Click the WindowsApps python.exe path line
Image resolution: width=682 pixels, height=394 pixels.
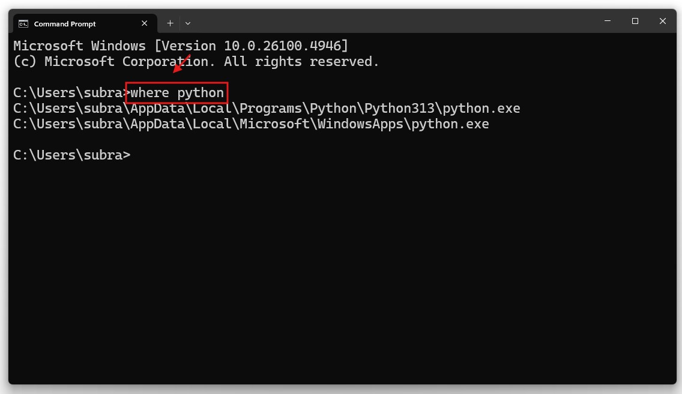[x=251, y=124]
